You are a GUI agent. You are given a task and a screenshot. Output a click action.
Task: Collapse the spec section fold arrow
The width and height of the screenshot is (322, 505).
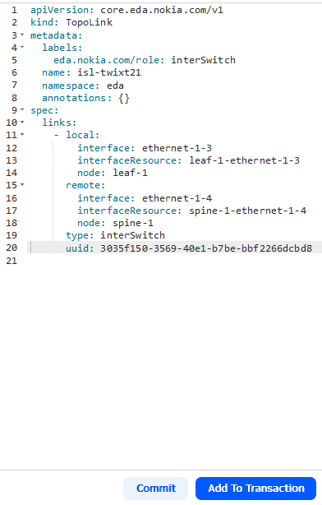point(22,110)
